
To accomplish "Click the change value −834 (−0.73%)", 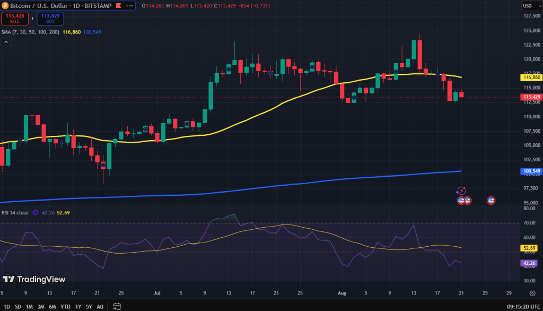I will coord(254,6).
